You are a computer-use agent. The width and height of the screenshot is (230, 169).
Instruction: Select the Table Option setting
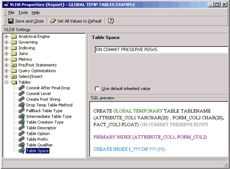[x=38, y=133]
